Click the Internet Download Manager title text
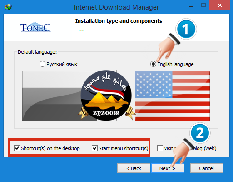Screen dimensions: 233x182 pyautogui.click(x=116, y=7)
